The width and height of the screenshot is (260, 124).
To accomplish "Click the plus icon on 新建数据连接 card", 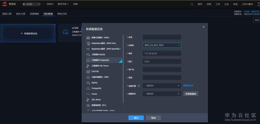I will [x=22, y=33].
